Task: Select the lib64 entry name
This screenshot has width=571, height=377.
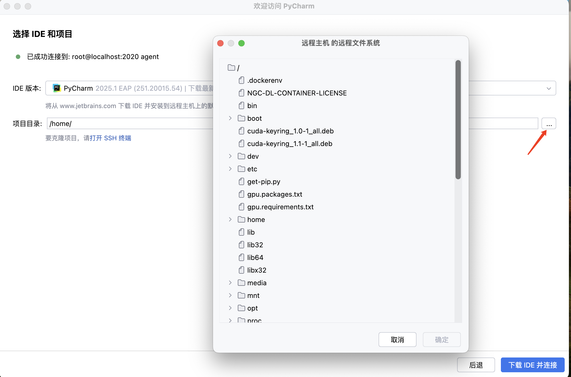Action: 255,258
